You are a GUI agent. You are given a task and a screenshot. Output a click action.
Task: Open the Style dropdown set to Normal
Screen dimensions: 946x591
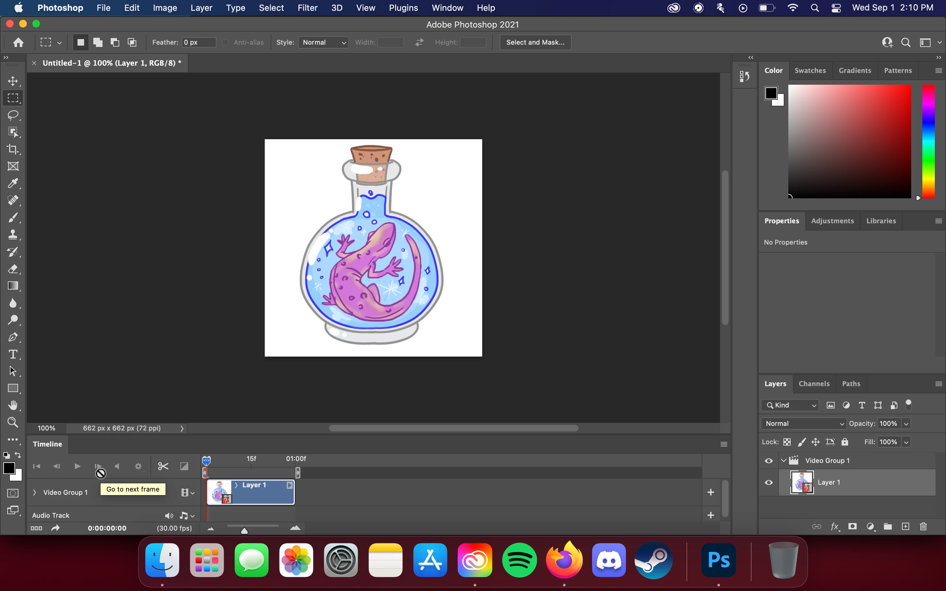click(323, 42)
